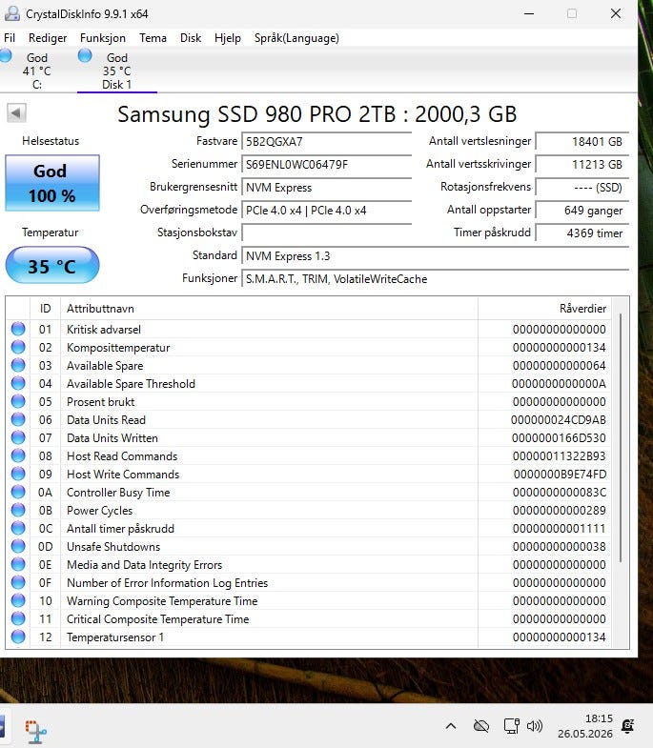The height and width of the screenshot is (748, 653).
Task: Click the Funksjoner field with S.M.A.R.T., TRIM
Action: pos(436,279)
